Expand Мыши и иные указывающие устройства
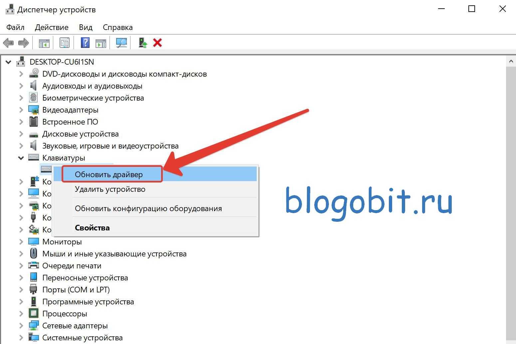The width and height of the screenshot is (516, 344). (x=21, y=254)
